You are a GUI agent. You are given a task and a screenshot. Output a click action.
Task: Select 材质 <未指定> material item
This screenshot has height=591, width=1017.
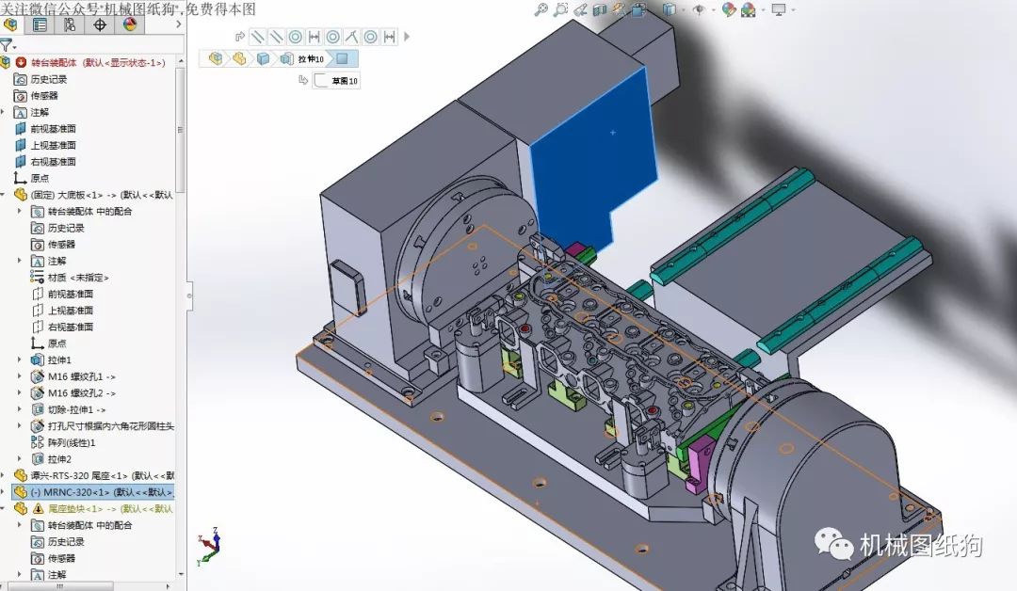[78, 278]
